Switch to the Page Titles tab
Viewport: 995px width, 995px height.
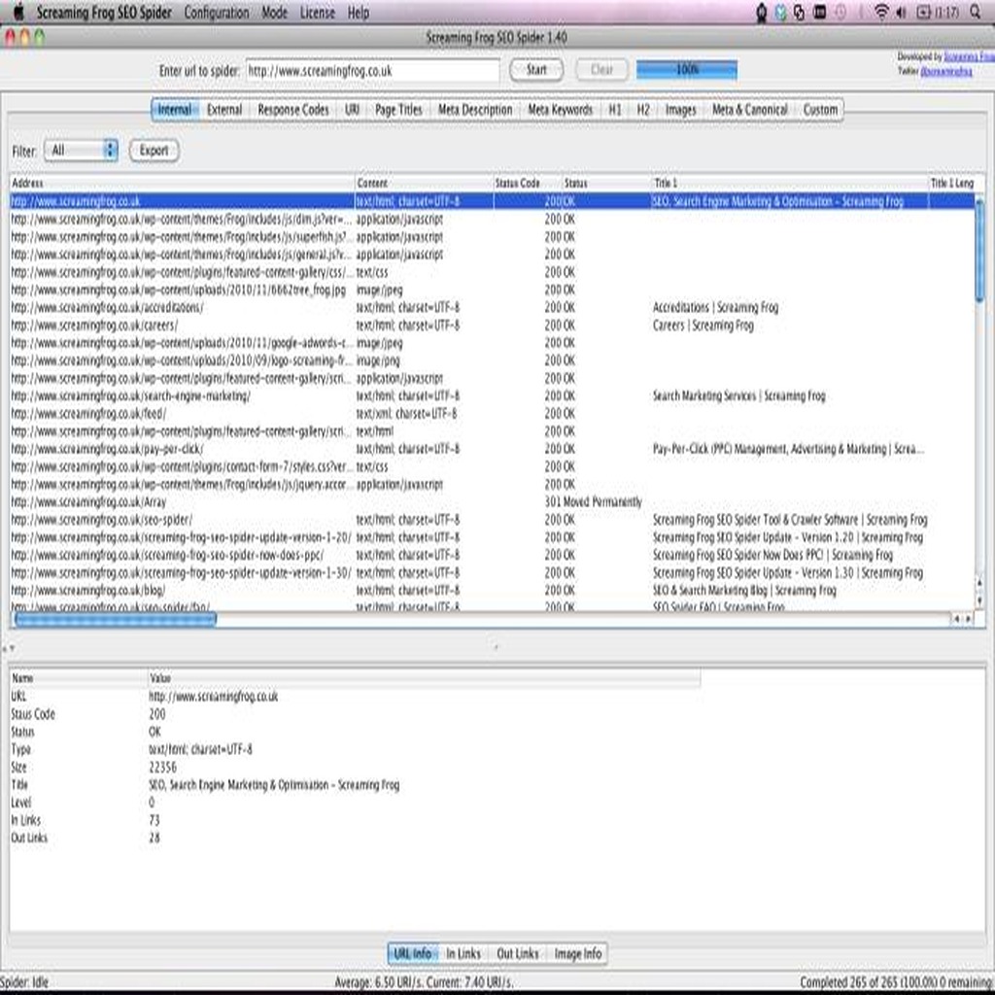(398, 110)
